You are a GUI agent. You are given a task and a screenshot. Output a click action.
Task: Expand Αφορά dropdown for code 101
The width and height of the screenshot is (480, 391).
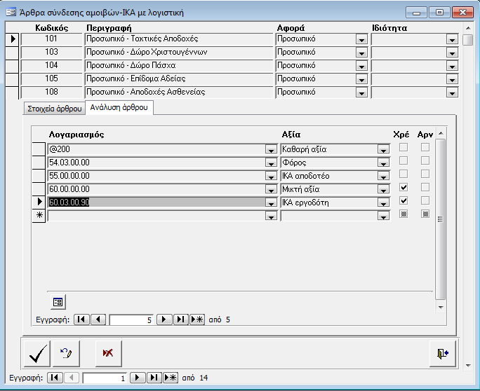coord(361,40)
